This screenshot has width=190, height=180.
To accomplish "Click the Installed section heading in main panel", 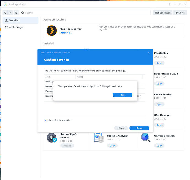I will click(x=49, y=44).
